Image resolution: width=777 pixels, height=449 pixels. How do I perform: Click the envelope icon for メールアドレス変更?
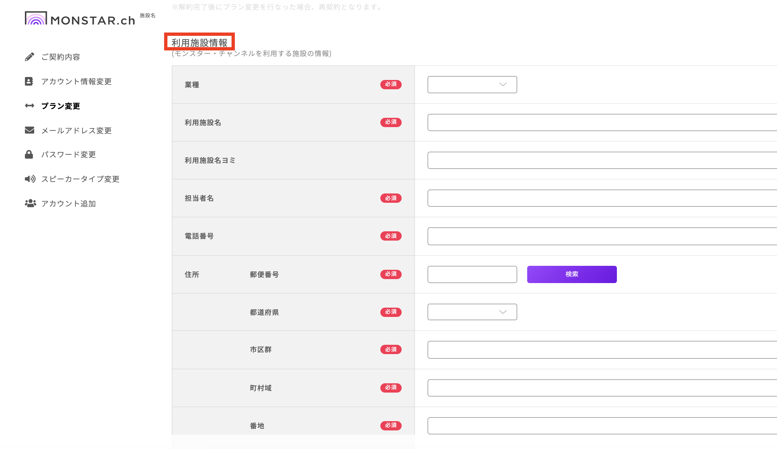pos(29,130)
